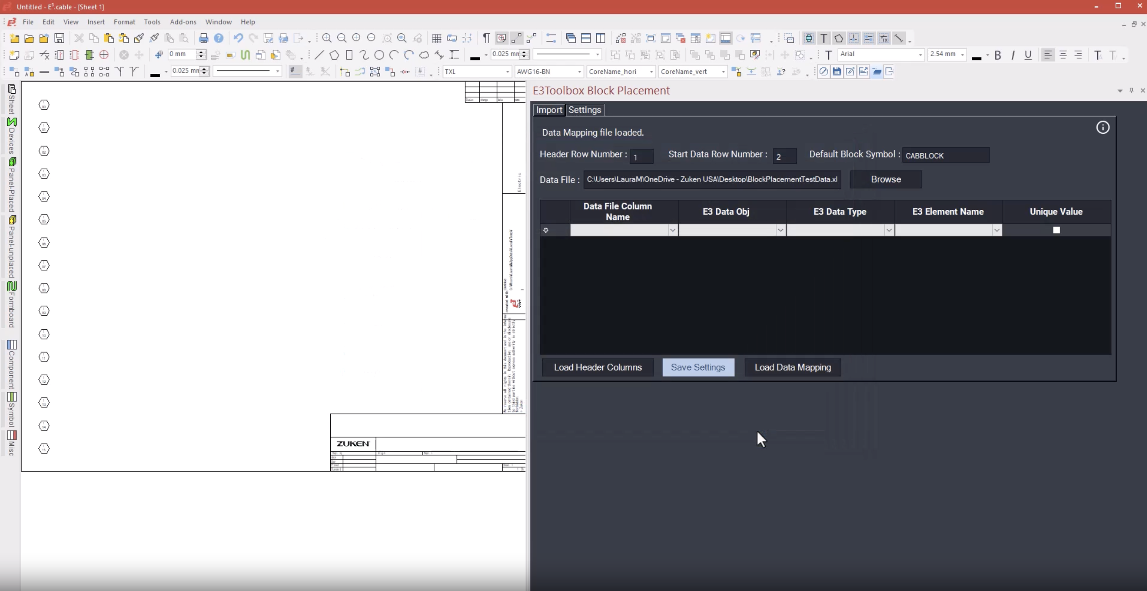Open the Add-ons menu
This screenshot has width=1147, height=591.
182,22
